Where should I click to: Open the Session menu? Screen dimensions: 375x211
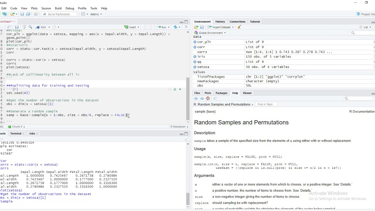(46, 8)
